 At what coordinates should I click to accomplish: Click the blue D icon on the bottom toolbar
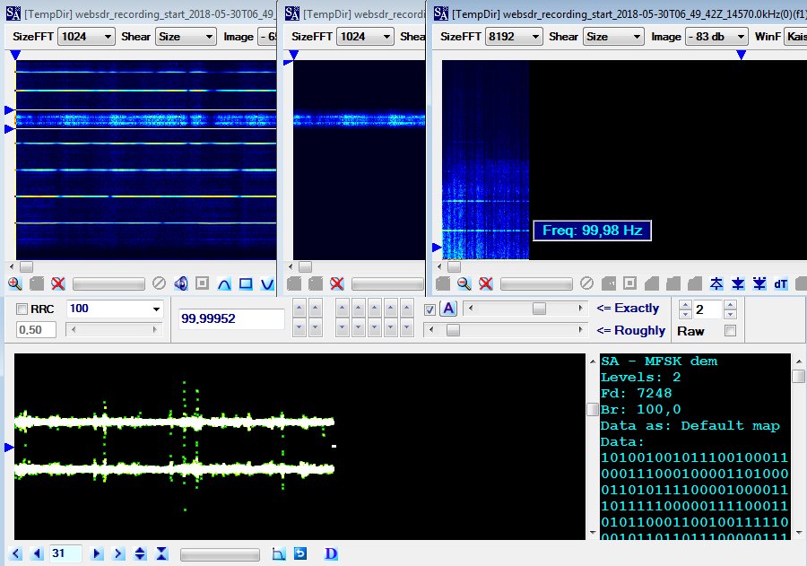(x=331, y=554)
